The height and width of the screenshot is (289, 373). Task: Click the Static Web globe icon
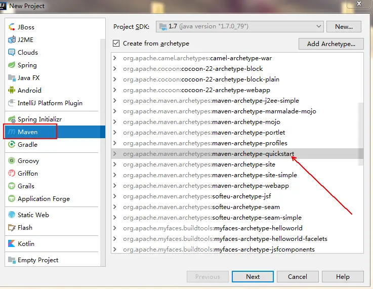click(x=12, y=215)
